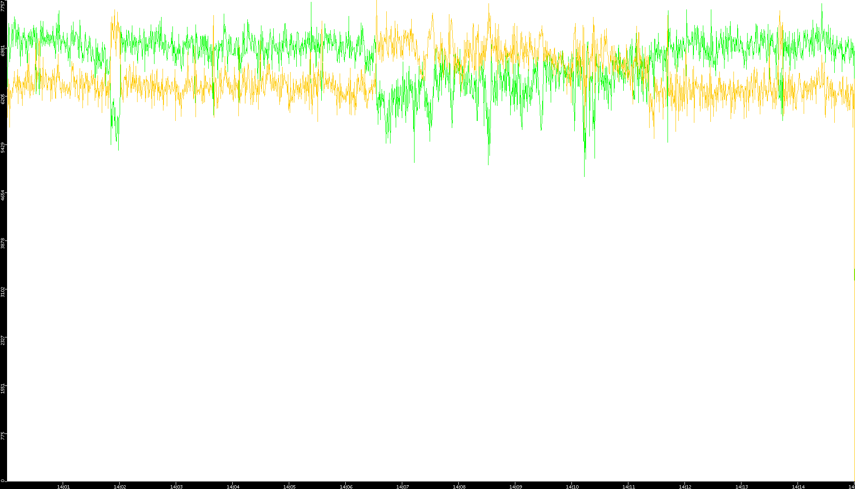Select the 3878 y-axis label
This screenshot has height=489, width=855.
point(3,244)
